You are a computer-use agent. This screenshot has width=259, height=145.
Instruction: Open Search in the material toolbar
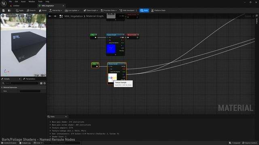point(31,10)
